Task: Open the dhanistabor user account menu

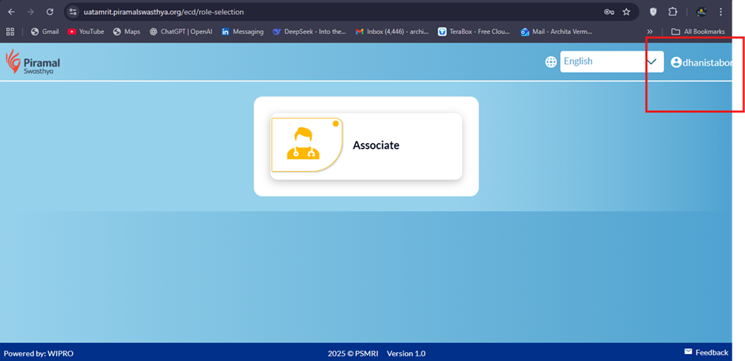Action: [701, 62]
